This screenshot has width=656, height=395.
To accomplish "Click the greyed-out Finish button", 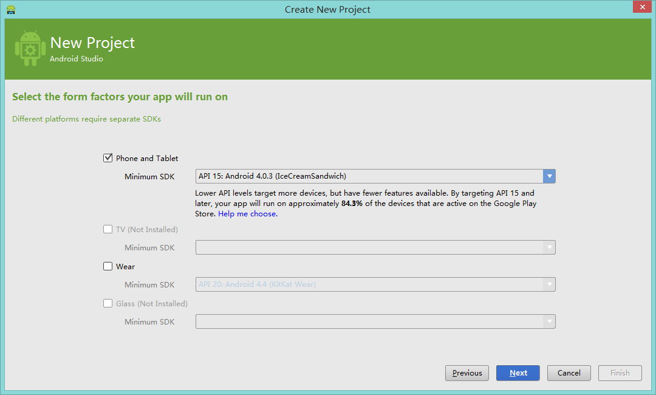I will 620,373.
